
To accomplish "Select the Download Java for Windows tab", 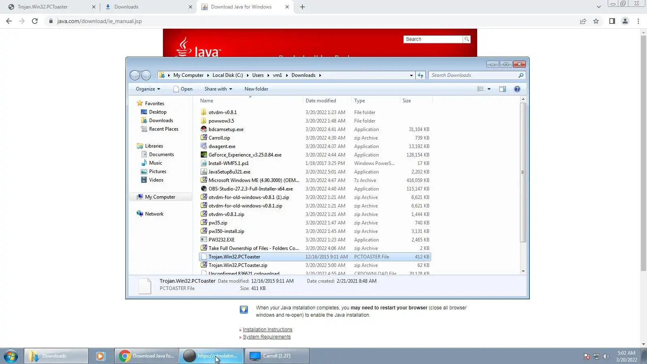I will click(x=245, y=7).
